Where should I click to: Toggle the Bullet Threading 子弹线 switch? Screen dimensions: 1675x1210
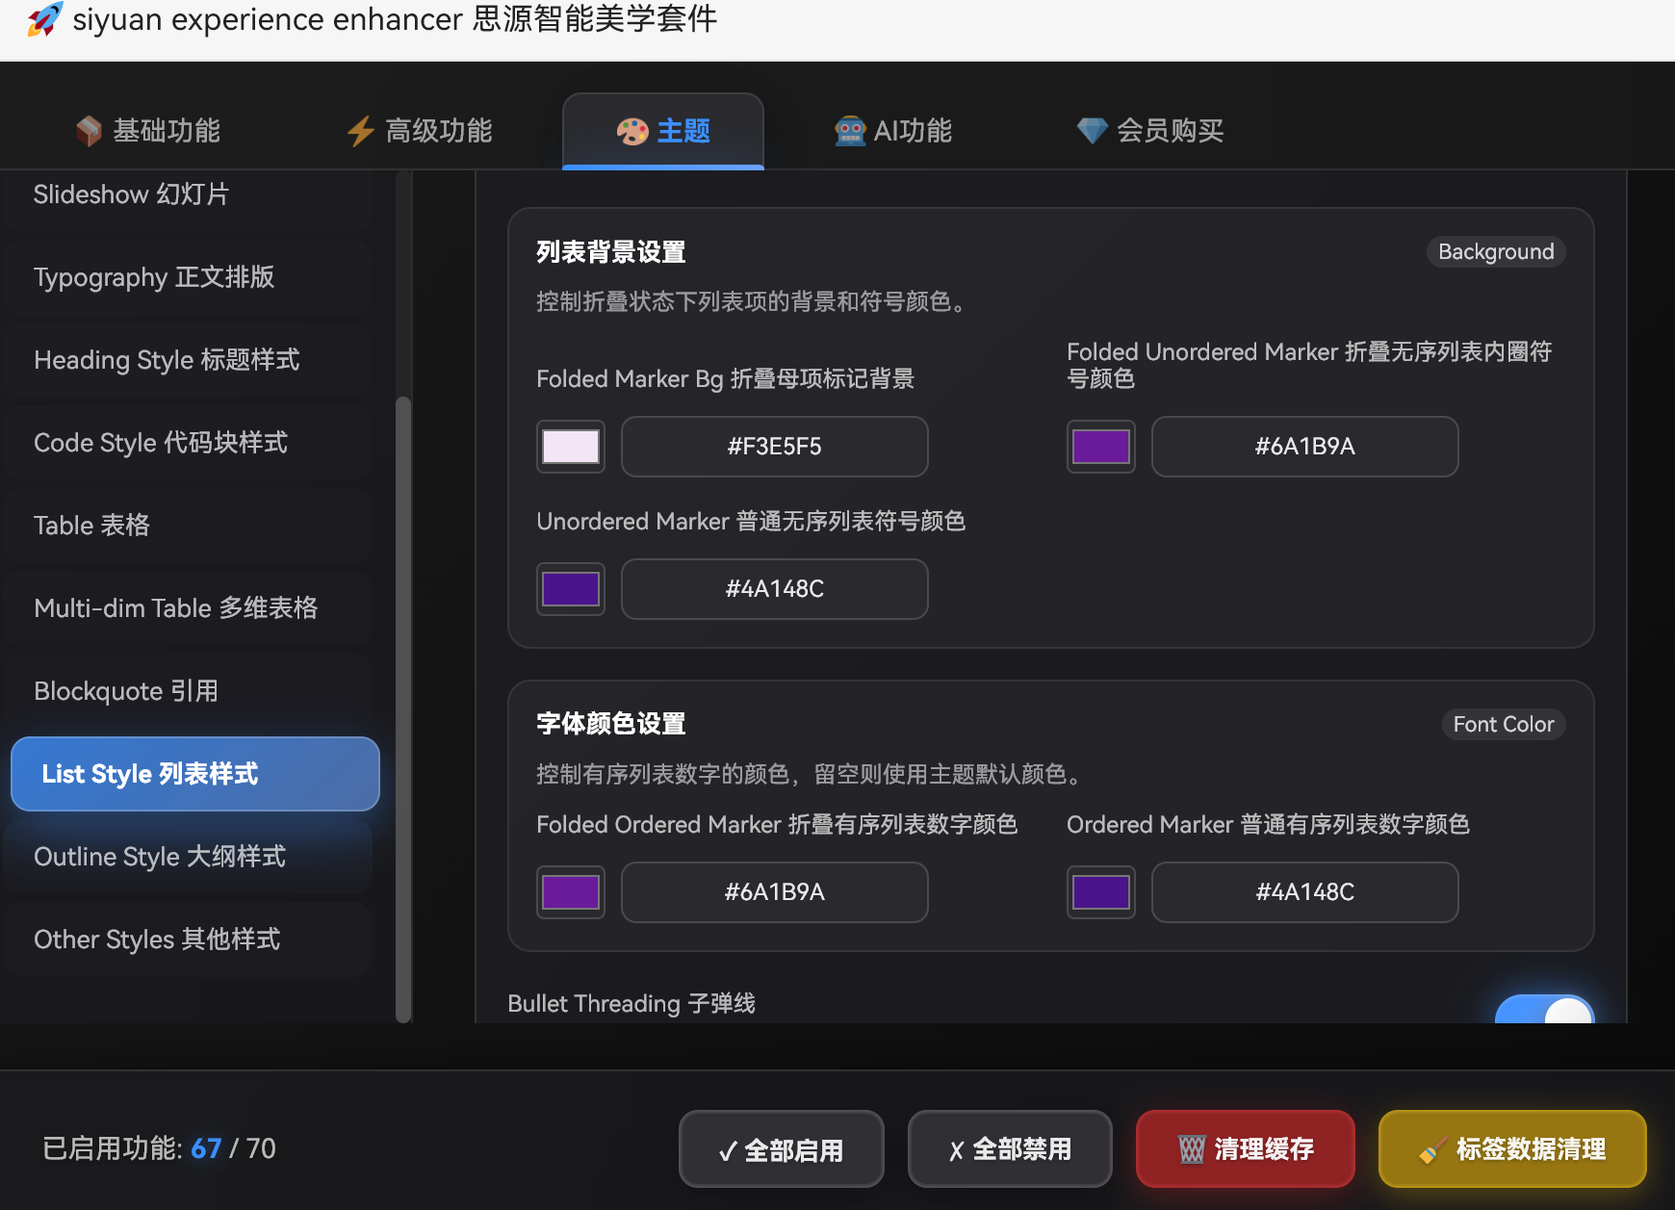(1544, 1009)
